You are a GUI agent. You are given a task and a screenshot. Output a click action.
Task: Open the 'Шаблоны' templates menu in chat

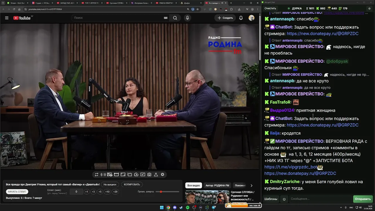(271, 199)
